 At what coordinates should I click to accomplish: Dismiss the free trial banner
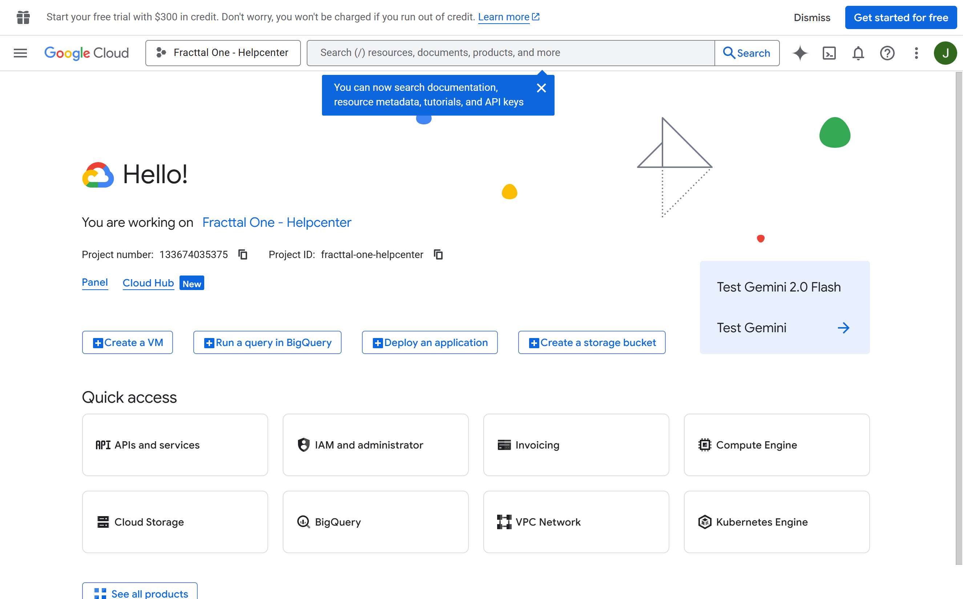[812, 17]
